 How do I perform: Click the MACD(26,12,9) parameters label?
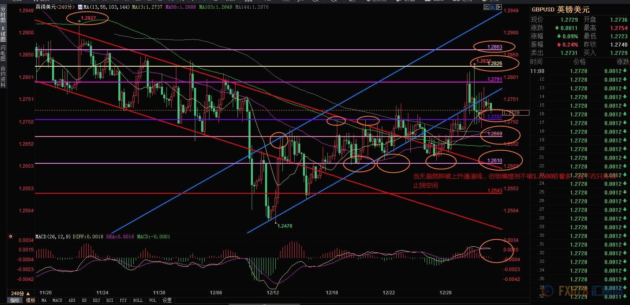[53, 237]
